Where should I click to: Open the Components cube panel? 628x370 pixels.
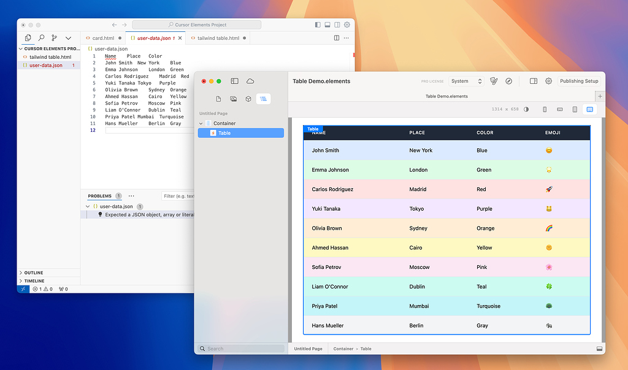(248, 99)
